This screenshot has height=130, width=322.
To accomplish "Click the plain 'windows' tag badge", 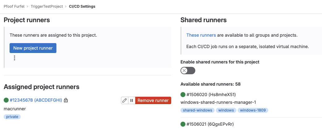I will [x=226, y=110].
